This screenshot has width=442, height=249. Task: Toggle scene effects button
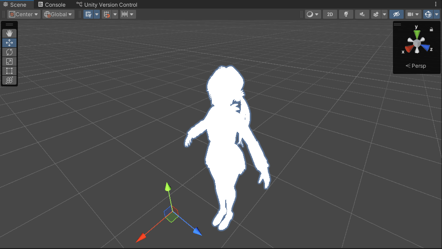pyautogui.click(x=376, y=14)
